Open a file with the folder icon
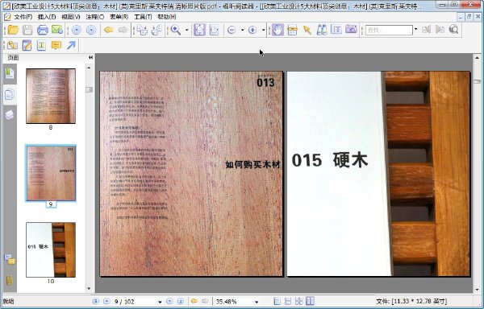484x309 pixels. point(13,30)
